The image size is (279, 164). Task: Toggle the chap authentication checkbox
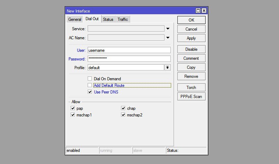pos(123,108)
